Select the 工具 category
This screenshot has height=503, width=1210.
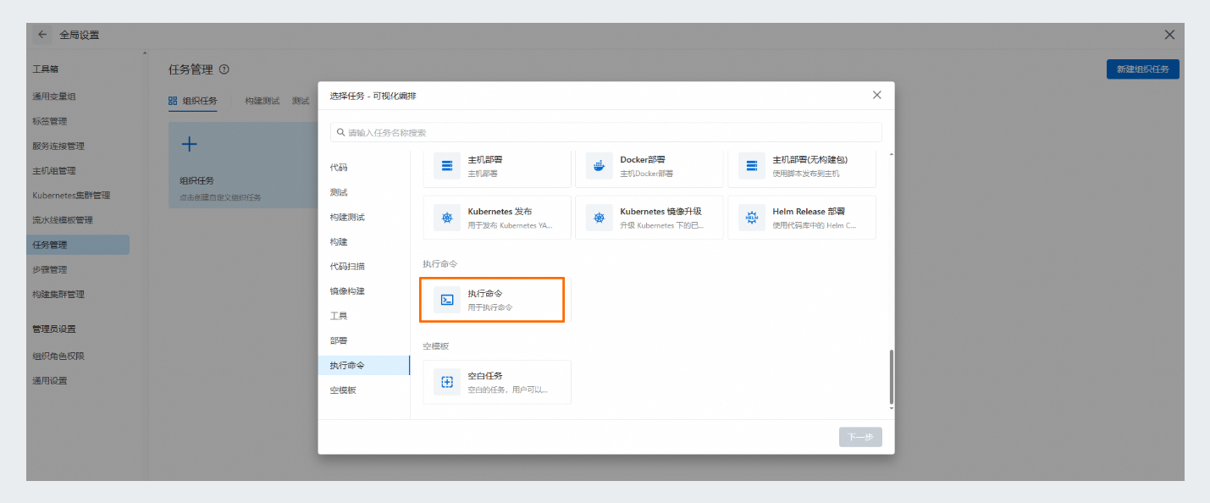[x=364, y=316]
